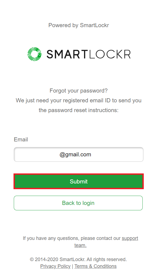Screen dimensions: 157x279
Task: Open the Terms & Conditions link
Action: (x=95, y=266)
